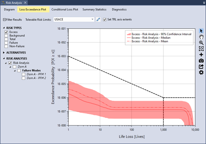Screen dimensions: 206x144
Task: Collapse the Risk Analysis tree node
Action: 6,63
